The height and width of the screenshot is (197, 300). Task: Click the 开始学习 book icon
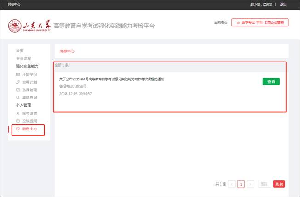18,74
